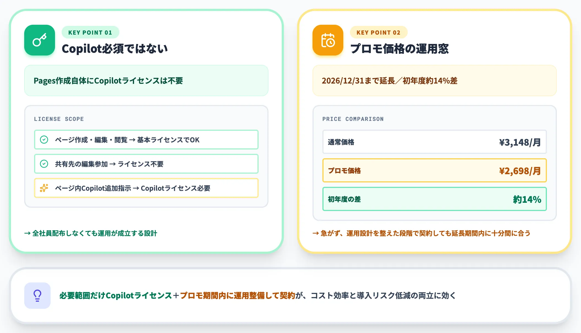581x333 pixels.
Task: Select the KEY POINT 01 badge
Action: click(x=90, y=32)
